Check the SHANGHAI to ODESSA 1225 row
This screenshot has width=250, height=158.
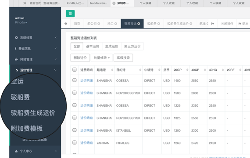click(x=75, y=105)
